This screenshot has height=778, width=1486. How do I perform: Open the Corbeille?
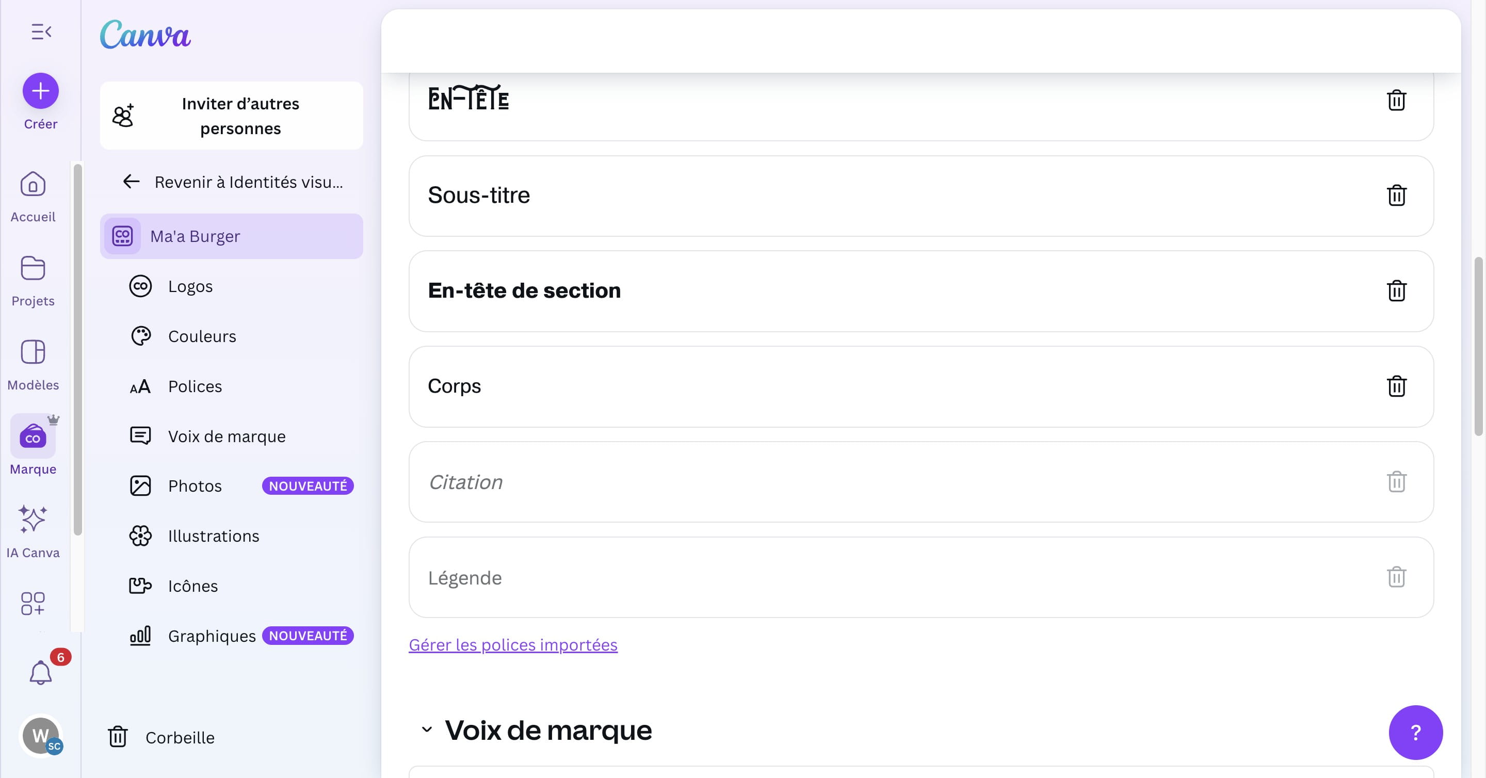pos(180,737)
